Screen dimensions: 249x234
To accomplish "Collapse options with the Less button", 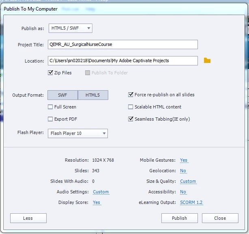I will pos(28,218).
